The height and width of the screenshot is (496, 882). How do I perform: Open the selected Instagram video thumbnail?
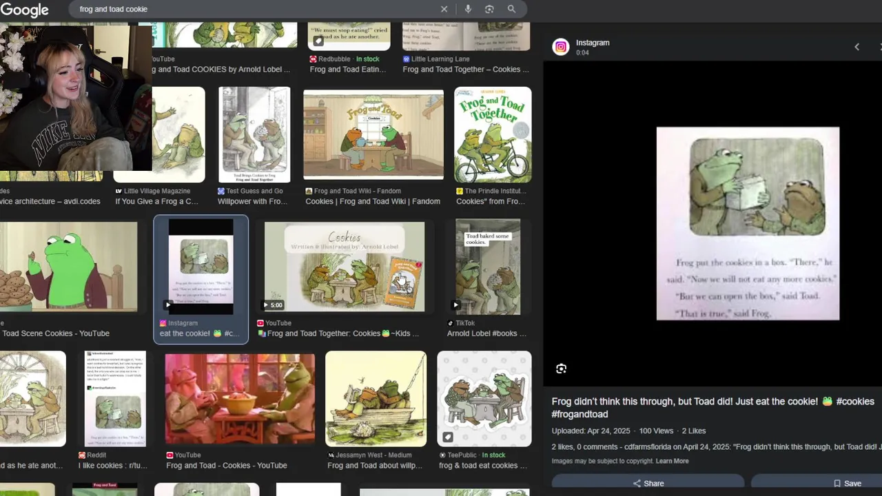201,266
